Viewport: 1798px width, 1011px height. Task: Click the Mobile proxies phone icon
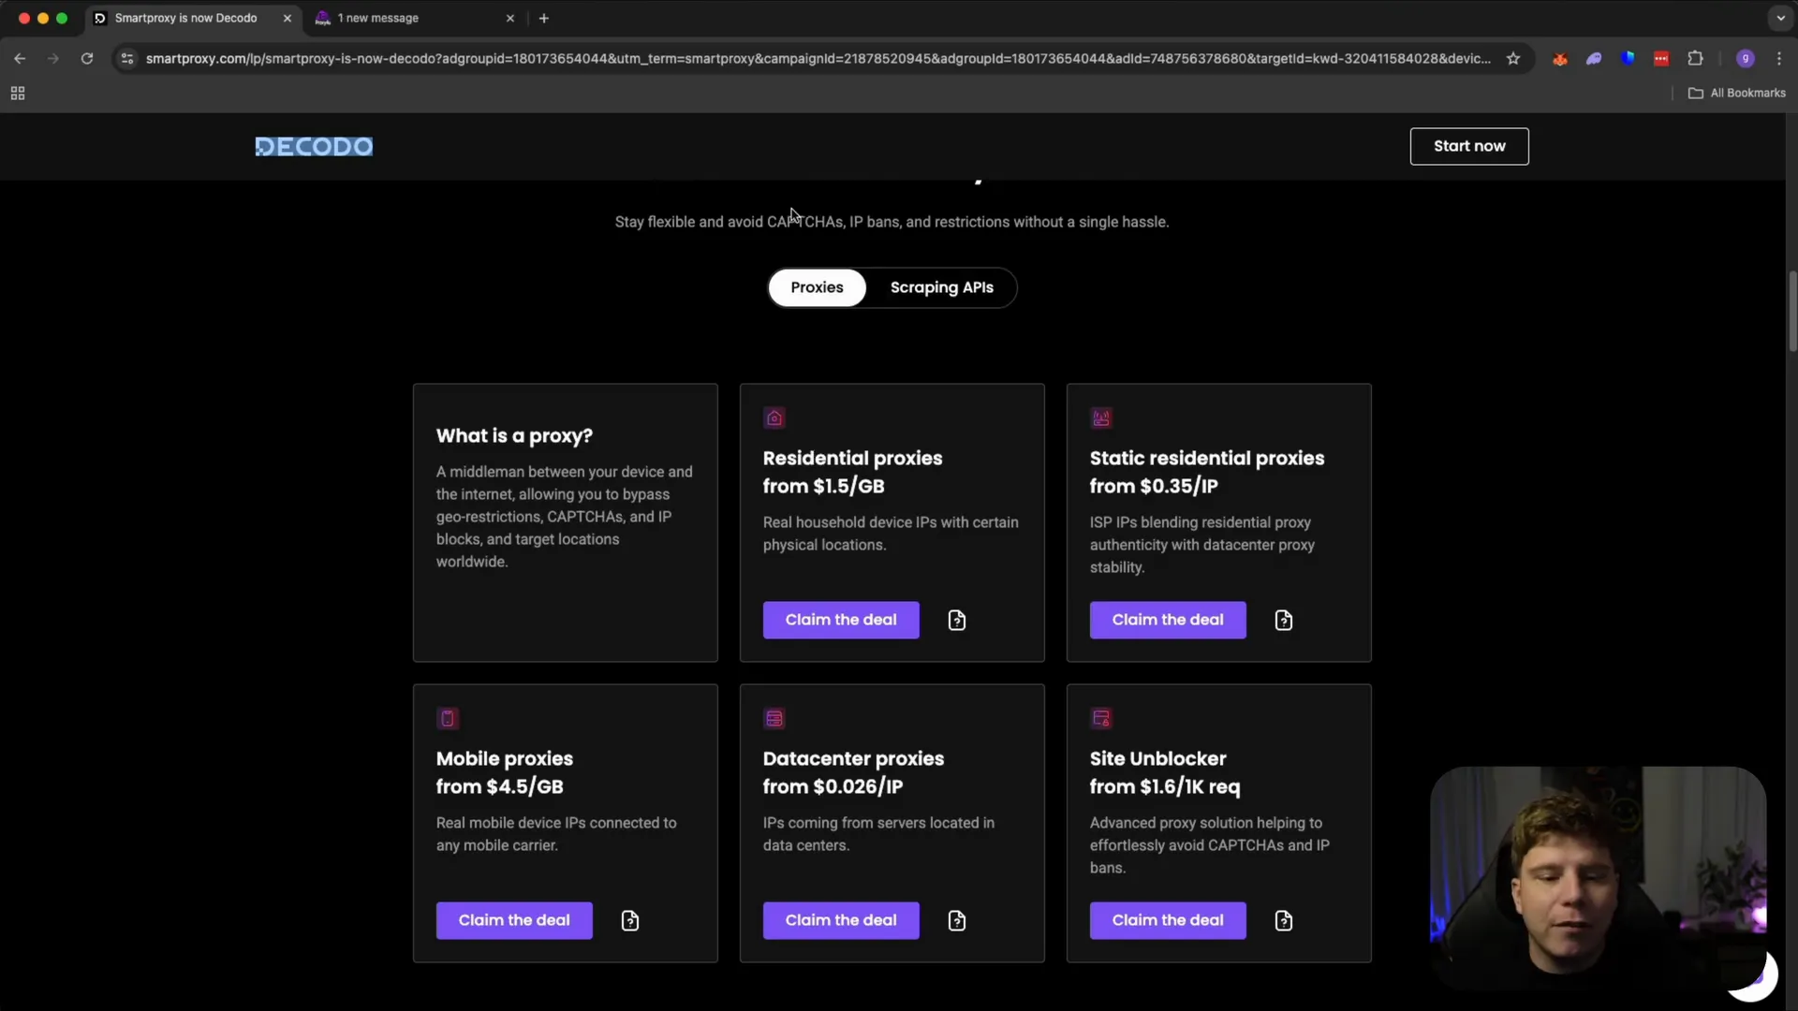447,718
